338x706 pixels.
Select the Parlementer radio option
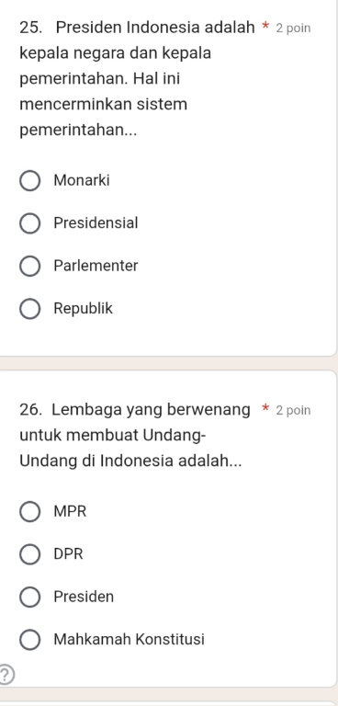(29, 266)
